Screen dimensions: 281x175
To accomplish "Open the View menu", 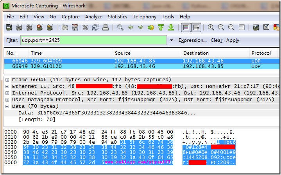I will pyautogui.click(x=39, y=17).
